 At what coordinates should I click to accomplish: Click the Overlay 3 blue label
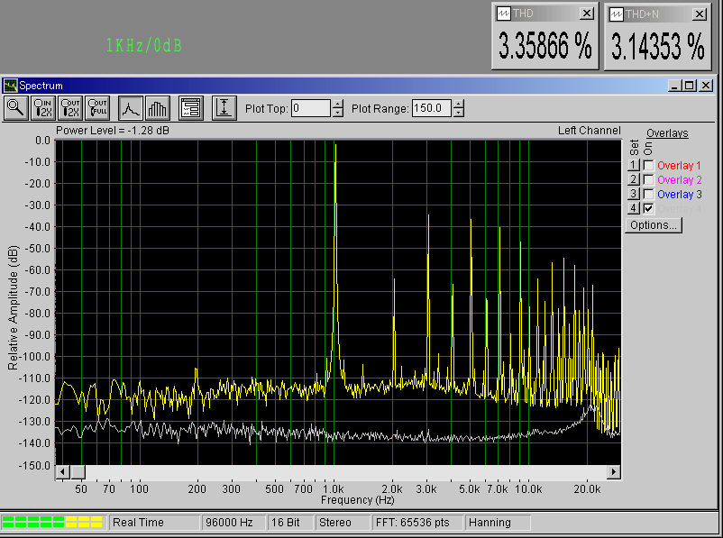[x=679, y=195]
